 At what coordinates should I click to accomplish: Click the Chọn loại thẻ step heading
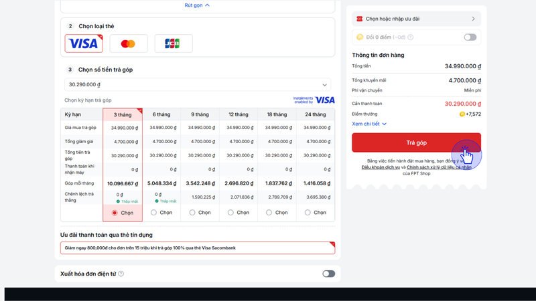(x=96, y=26)
